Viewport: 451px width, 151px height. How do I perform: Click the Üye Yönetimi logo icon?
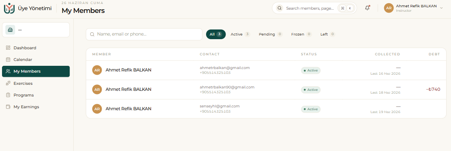9,8
